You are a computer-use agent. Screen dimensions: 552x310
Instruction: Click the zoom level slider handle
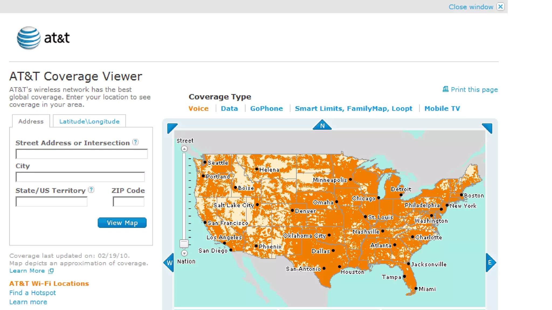click(184, 244)
